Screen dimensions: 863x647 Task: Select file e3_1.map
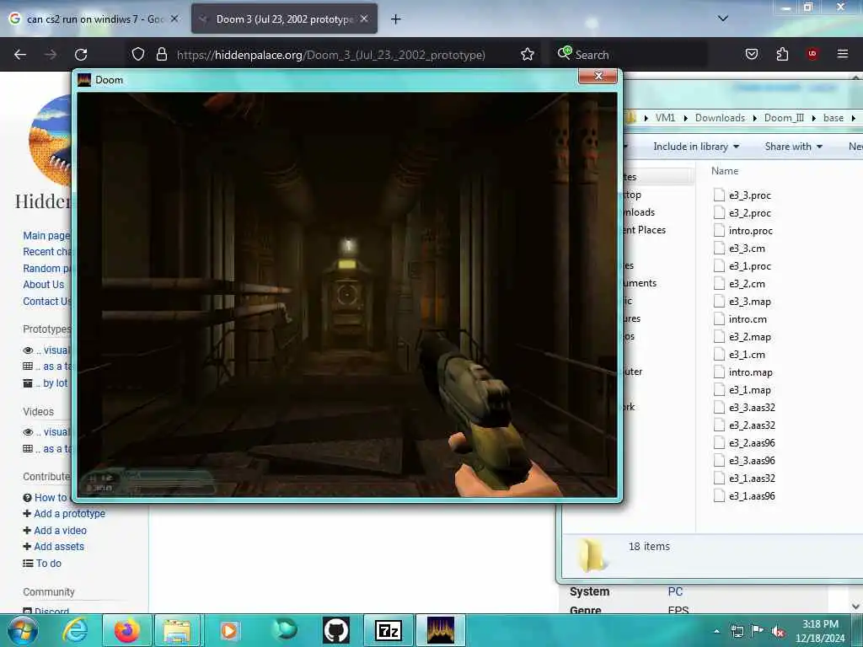(x=749, y=389)
